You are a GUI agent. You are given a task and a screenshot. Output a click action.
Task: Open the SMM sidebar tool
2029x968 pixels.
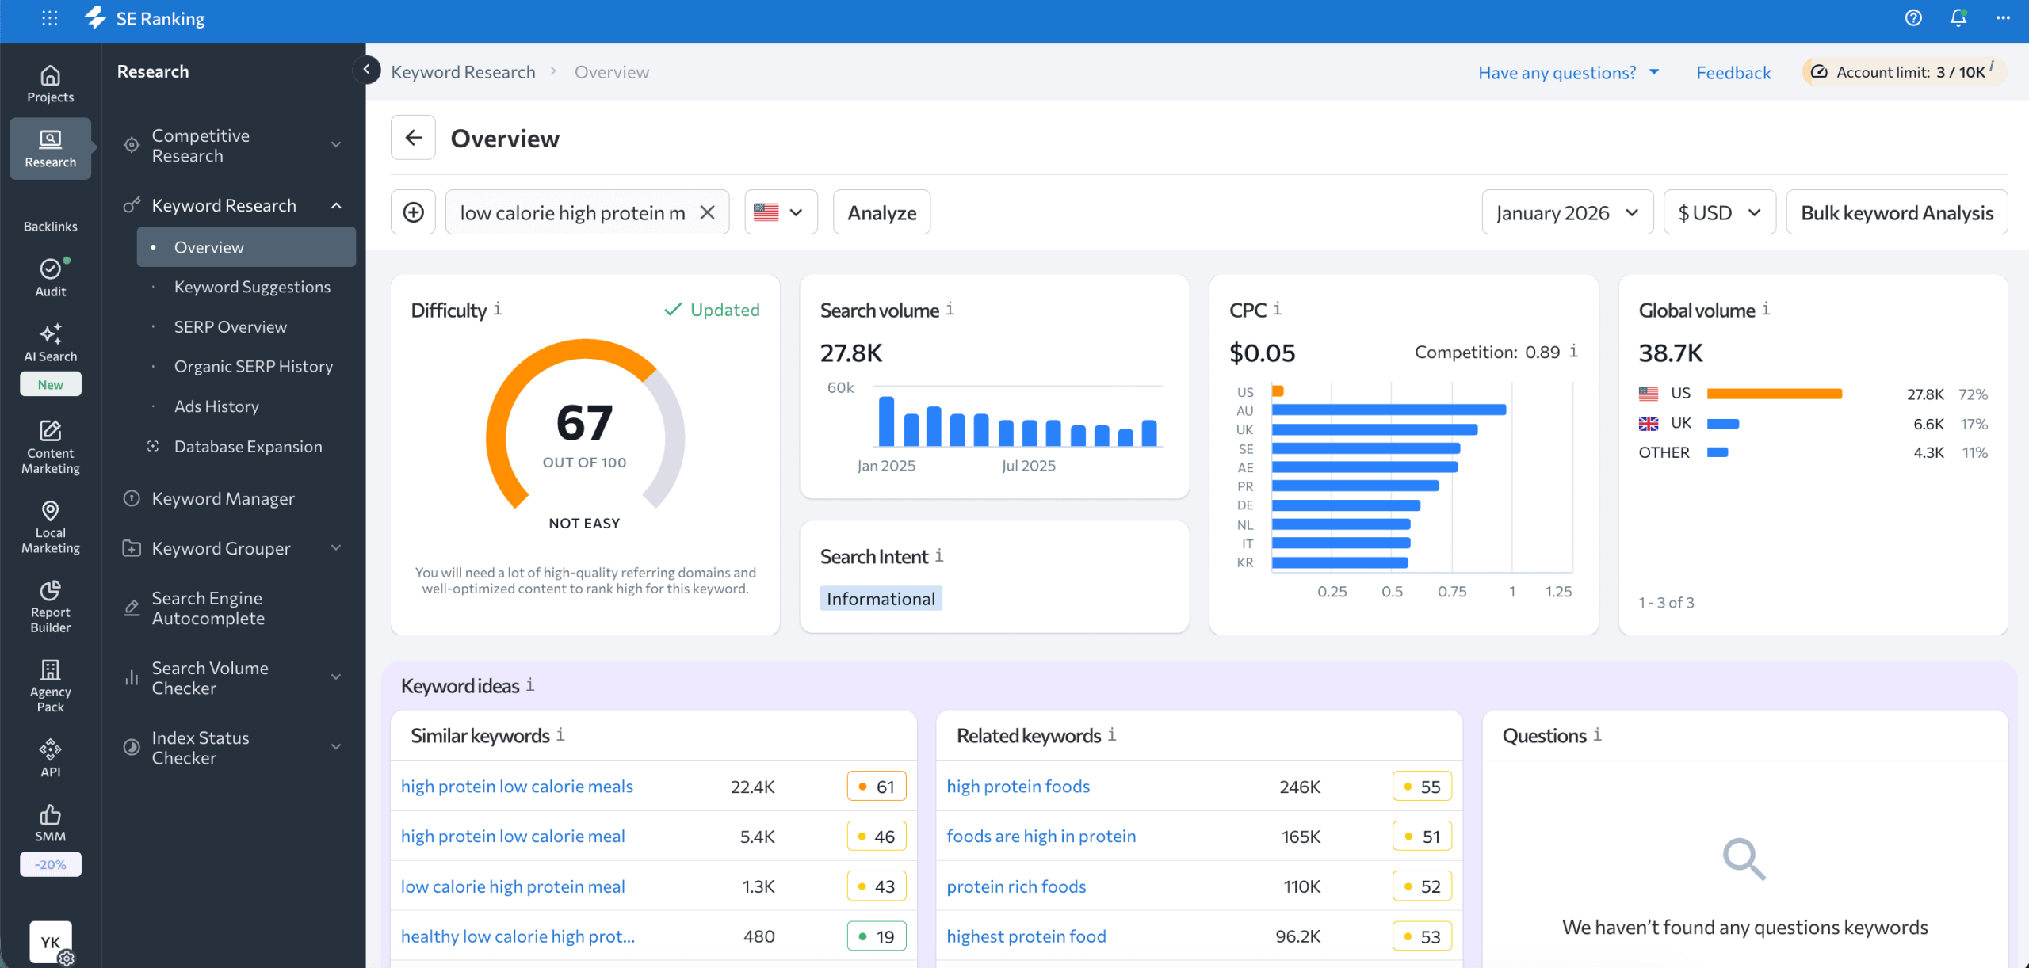point(50,822)
